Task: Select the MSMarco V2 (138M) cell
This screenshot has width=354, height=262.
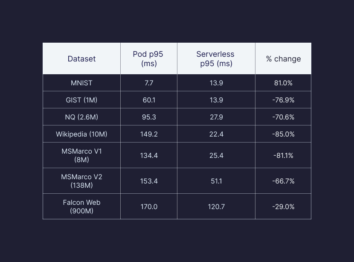Action: (81, 181)
